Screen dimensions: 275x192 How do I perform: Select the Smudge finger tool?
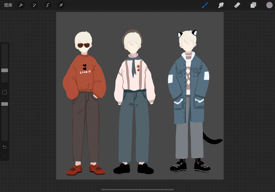click(x=221, y=5)
